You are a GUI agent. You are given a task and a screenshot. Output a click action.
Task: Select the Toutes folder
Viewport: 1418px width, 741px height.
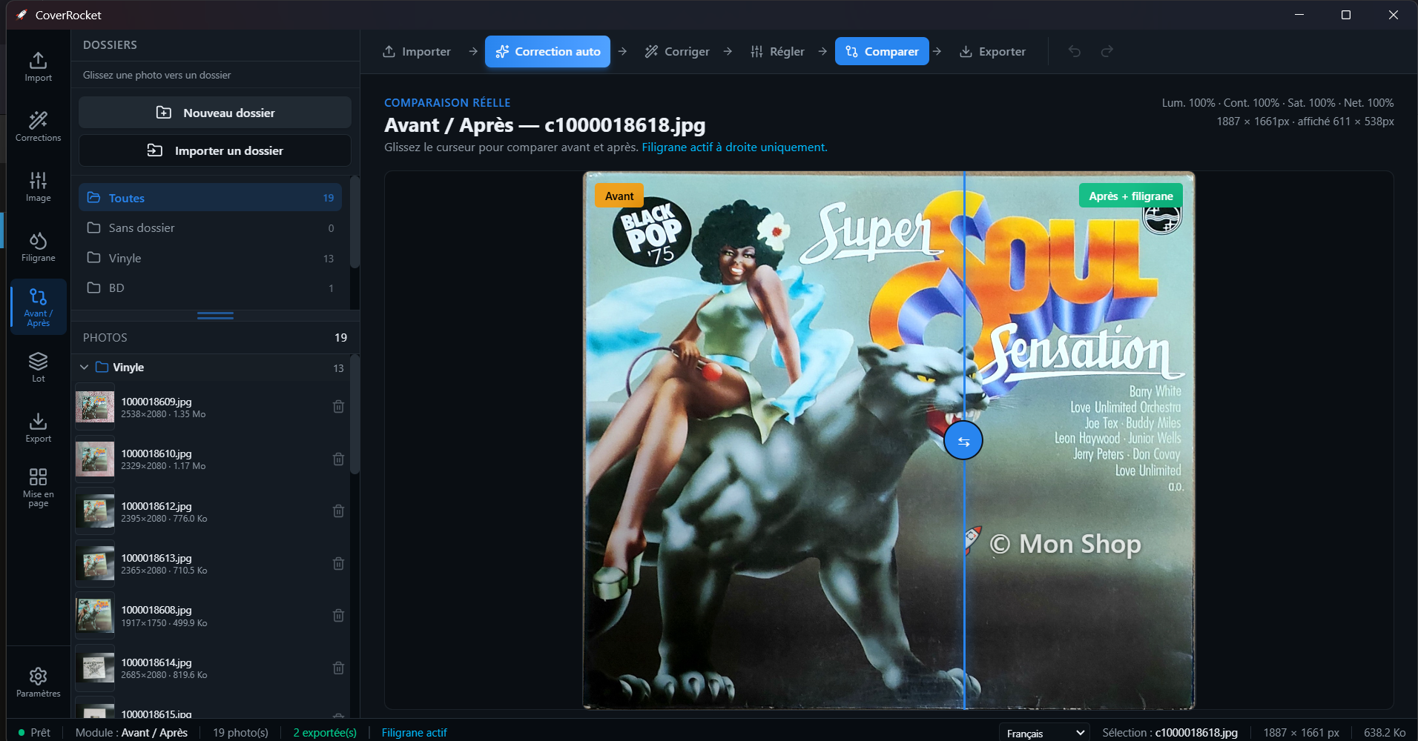(210, 198)
